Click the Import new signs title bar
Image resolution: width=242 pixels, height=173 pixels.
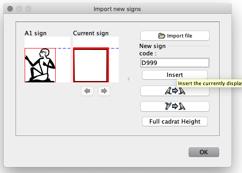tap(117, 9)
